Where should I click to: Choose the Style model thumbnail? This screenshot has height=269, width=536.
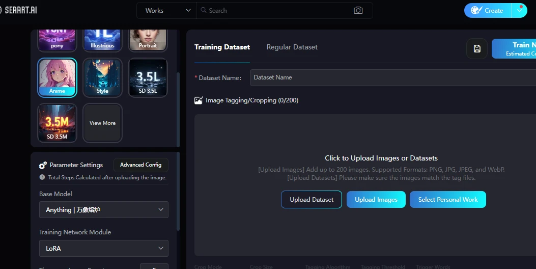tap(102, 77)
